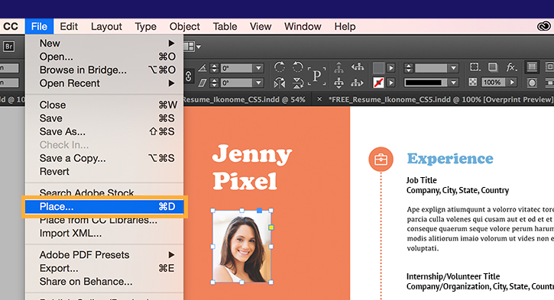Choose Export... in File menu
The image size is (554, 300).
pyautogui.click(x=105, y=268)
